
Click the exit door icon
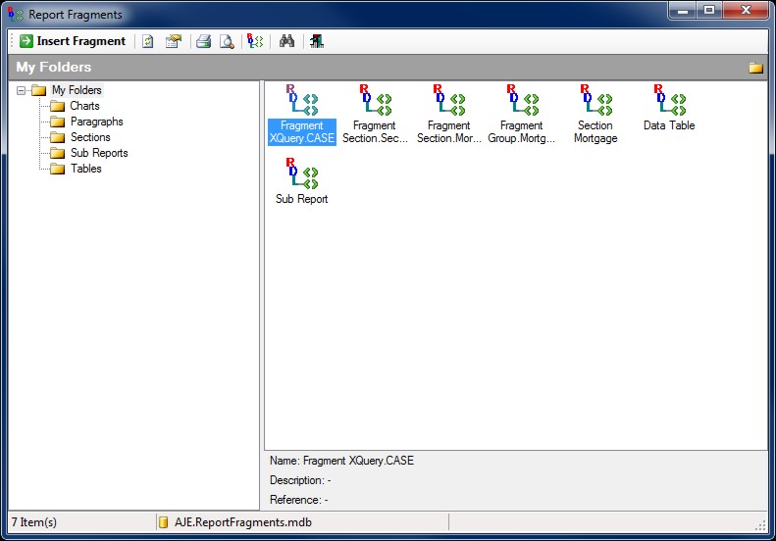pos(316,41)
